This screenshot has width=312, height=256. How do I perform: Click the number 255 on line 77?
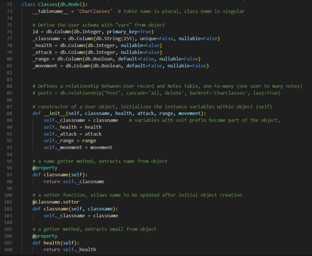[128, 39]
